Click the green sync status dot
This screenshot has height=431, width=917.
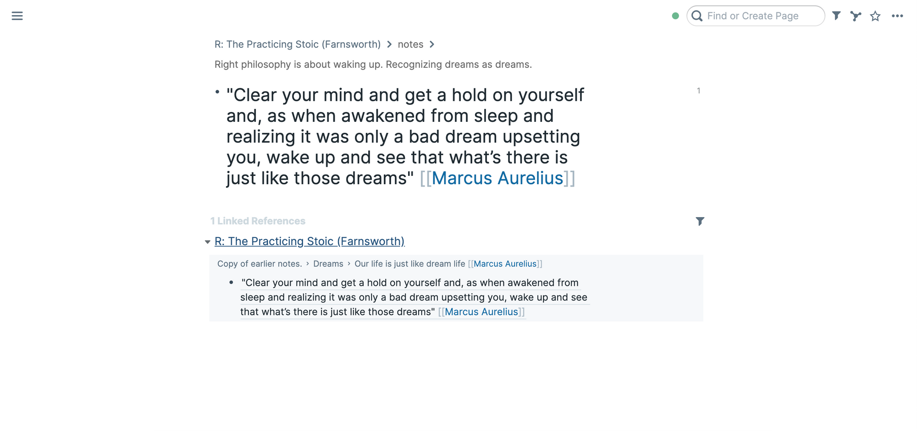click(x=675, y=16)
